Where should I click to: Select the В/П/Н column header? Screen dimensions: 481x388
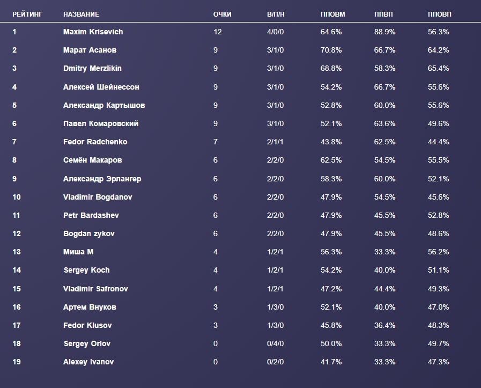[x=276, y=14]
